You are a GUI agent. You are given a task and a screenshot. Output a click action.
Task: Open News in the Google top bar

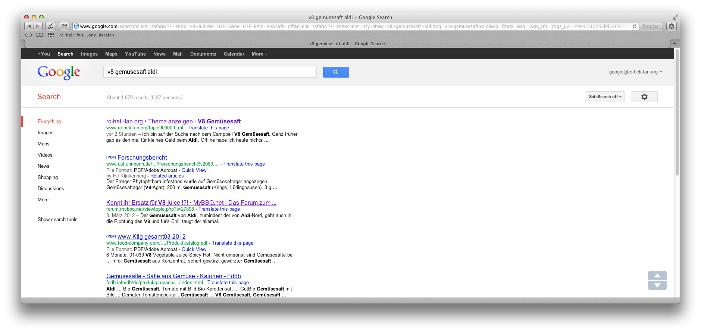159,54
